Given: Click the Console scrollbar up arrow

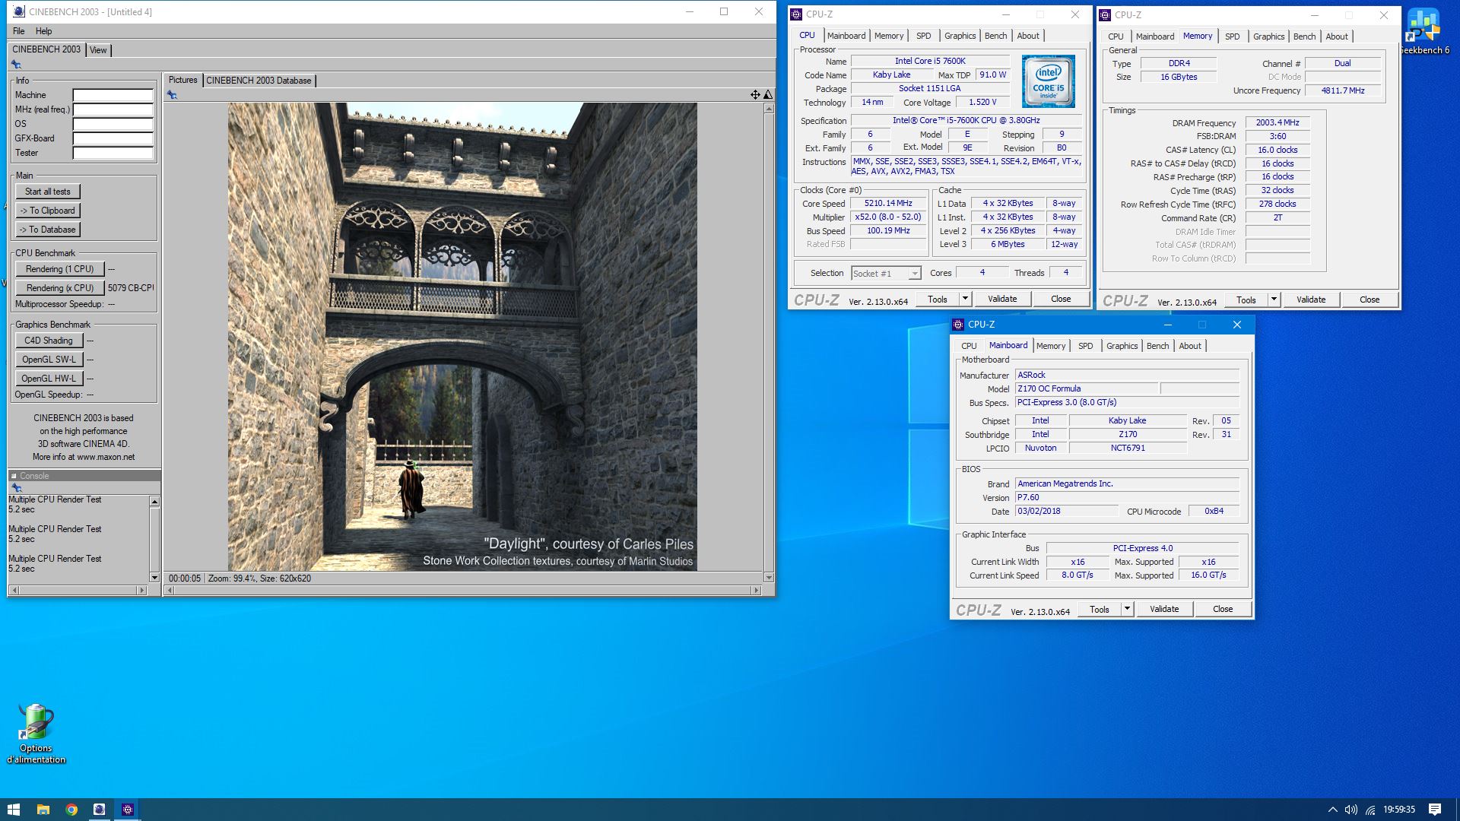Looking at the screenshot, I should point(154,502).
